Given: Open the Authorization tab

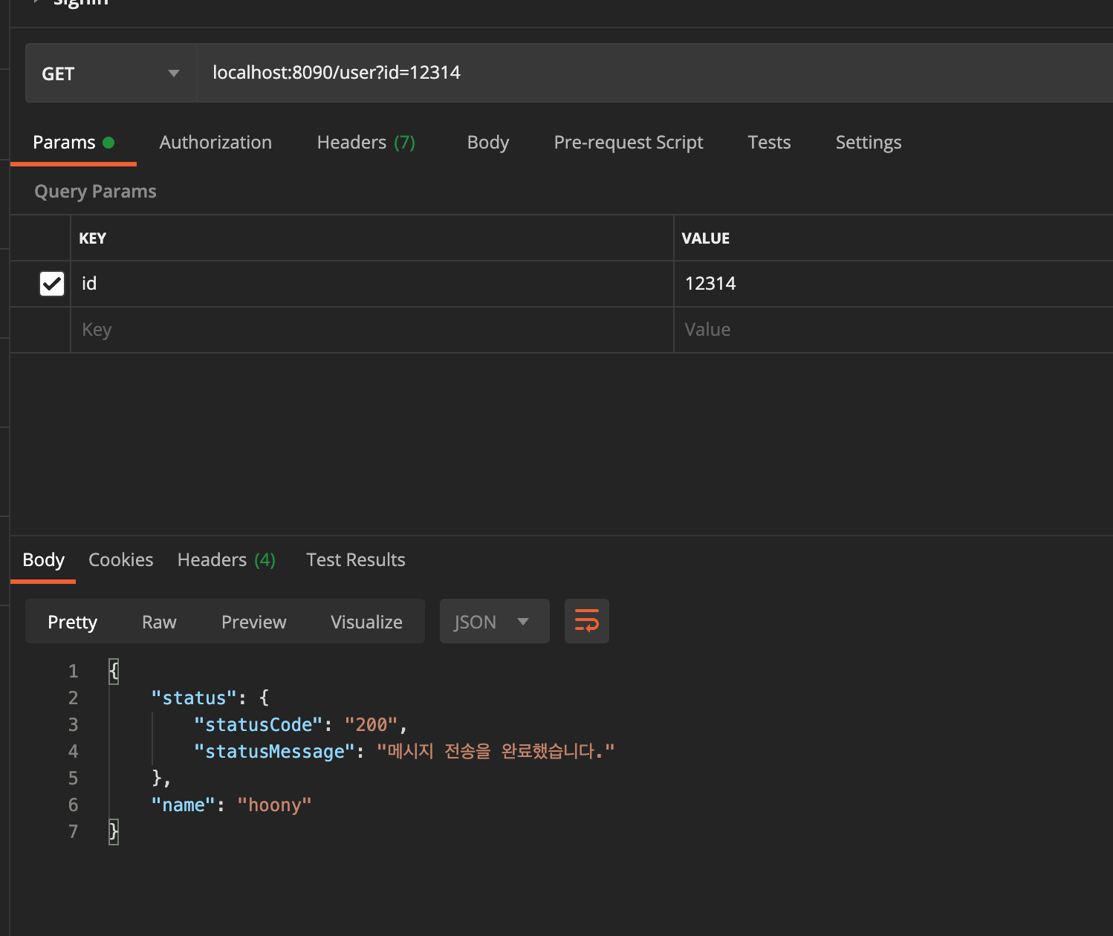Looking at the screenshot, I should pyautogui.click(x=215, y=143).
